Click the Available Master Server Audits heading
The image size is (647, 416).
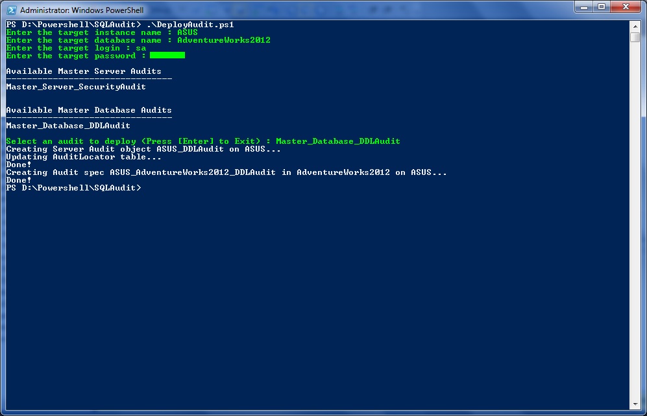point(83,71)
